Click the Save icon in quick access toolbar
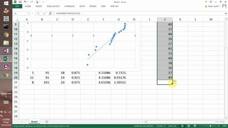Screen dimensions: 228x128 point(20,2)
